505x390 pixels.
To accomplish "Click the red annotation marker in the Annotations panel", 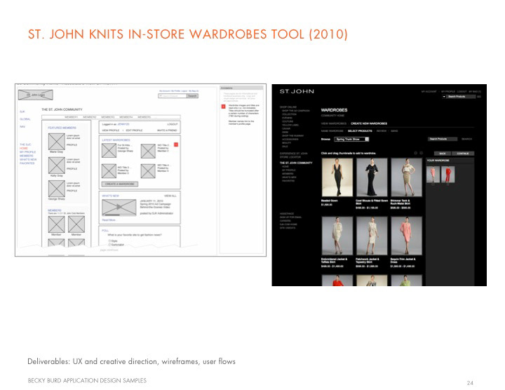I will coord(223,107).
